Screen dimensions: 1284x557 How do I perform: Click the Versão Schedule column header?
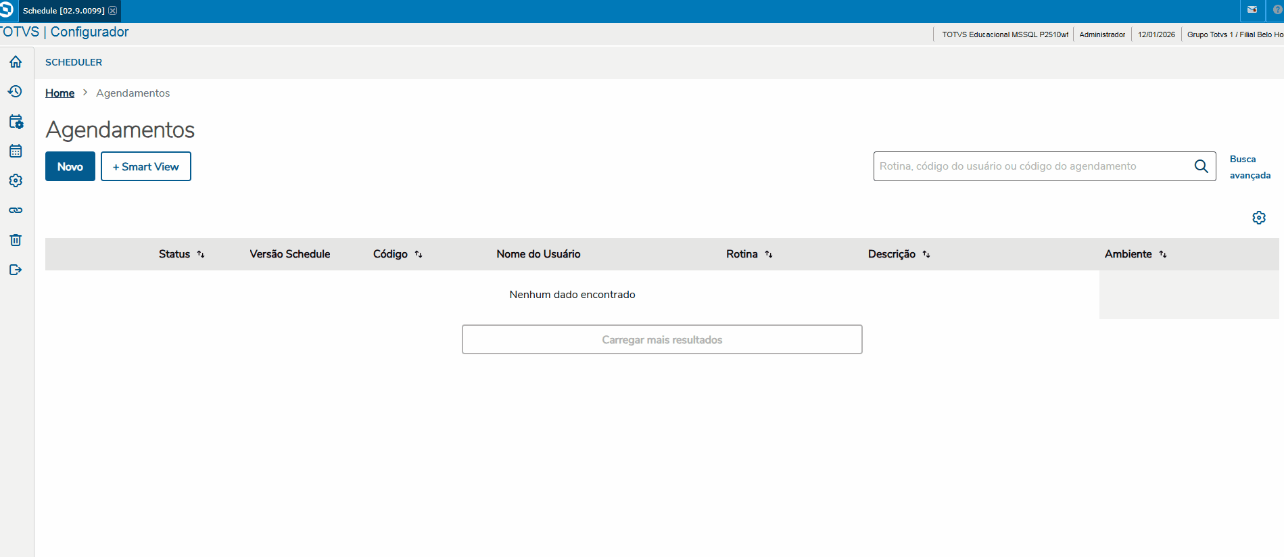[290, 254]
